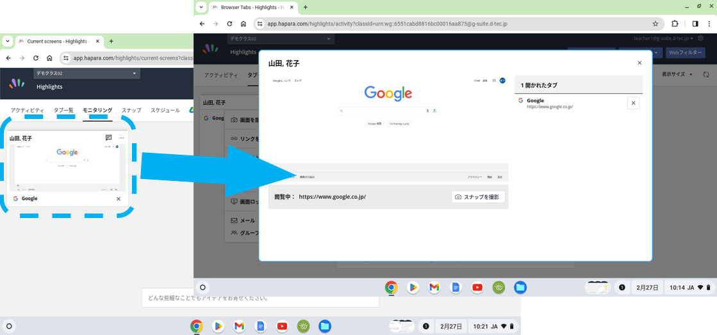Screen dimensions: 717x335
Task: Open アクティビティ tab in left window
Action: [x=28, y=111]
